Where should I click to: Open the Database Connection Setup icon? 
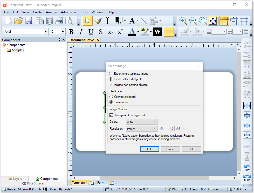50,21
